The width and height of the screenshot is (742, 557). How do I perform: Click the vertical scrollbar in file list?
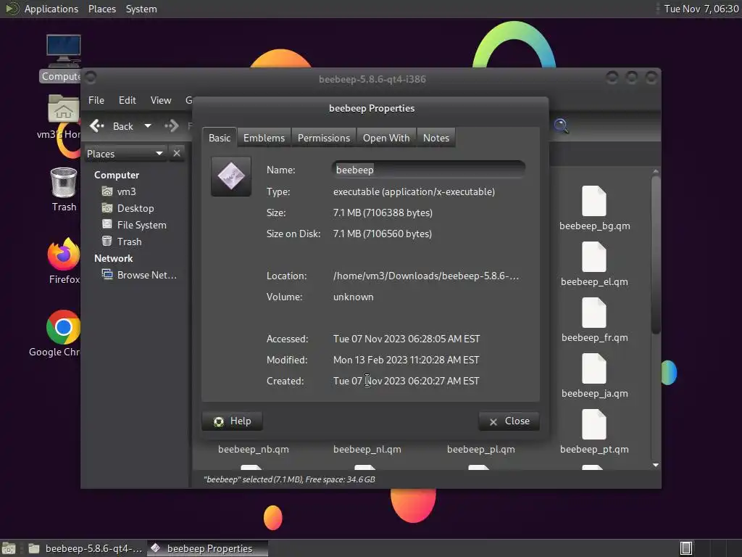tap(655, 255)
